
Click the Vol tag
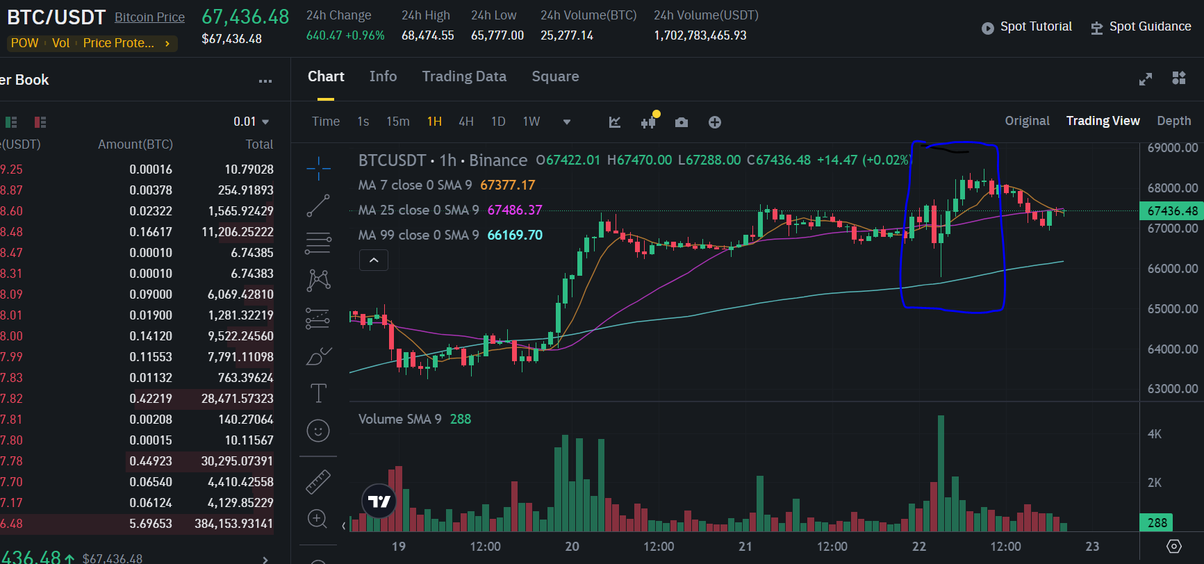[x=61, y=43]
